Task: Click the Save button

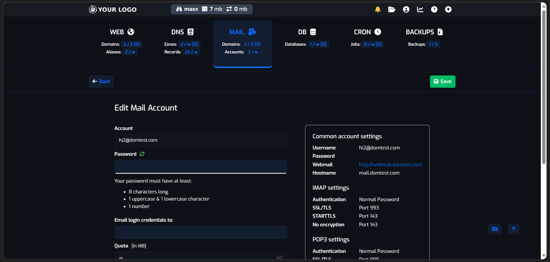Action: click(x=443, y=81)
